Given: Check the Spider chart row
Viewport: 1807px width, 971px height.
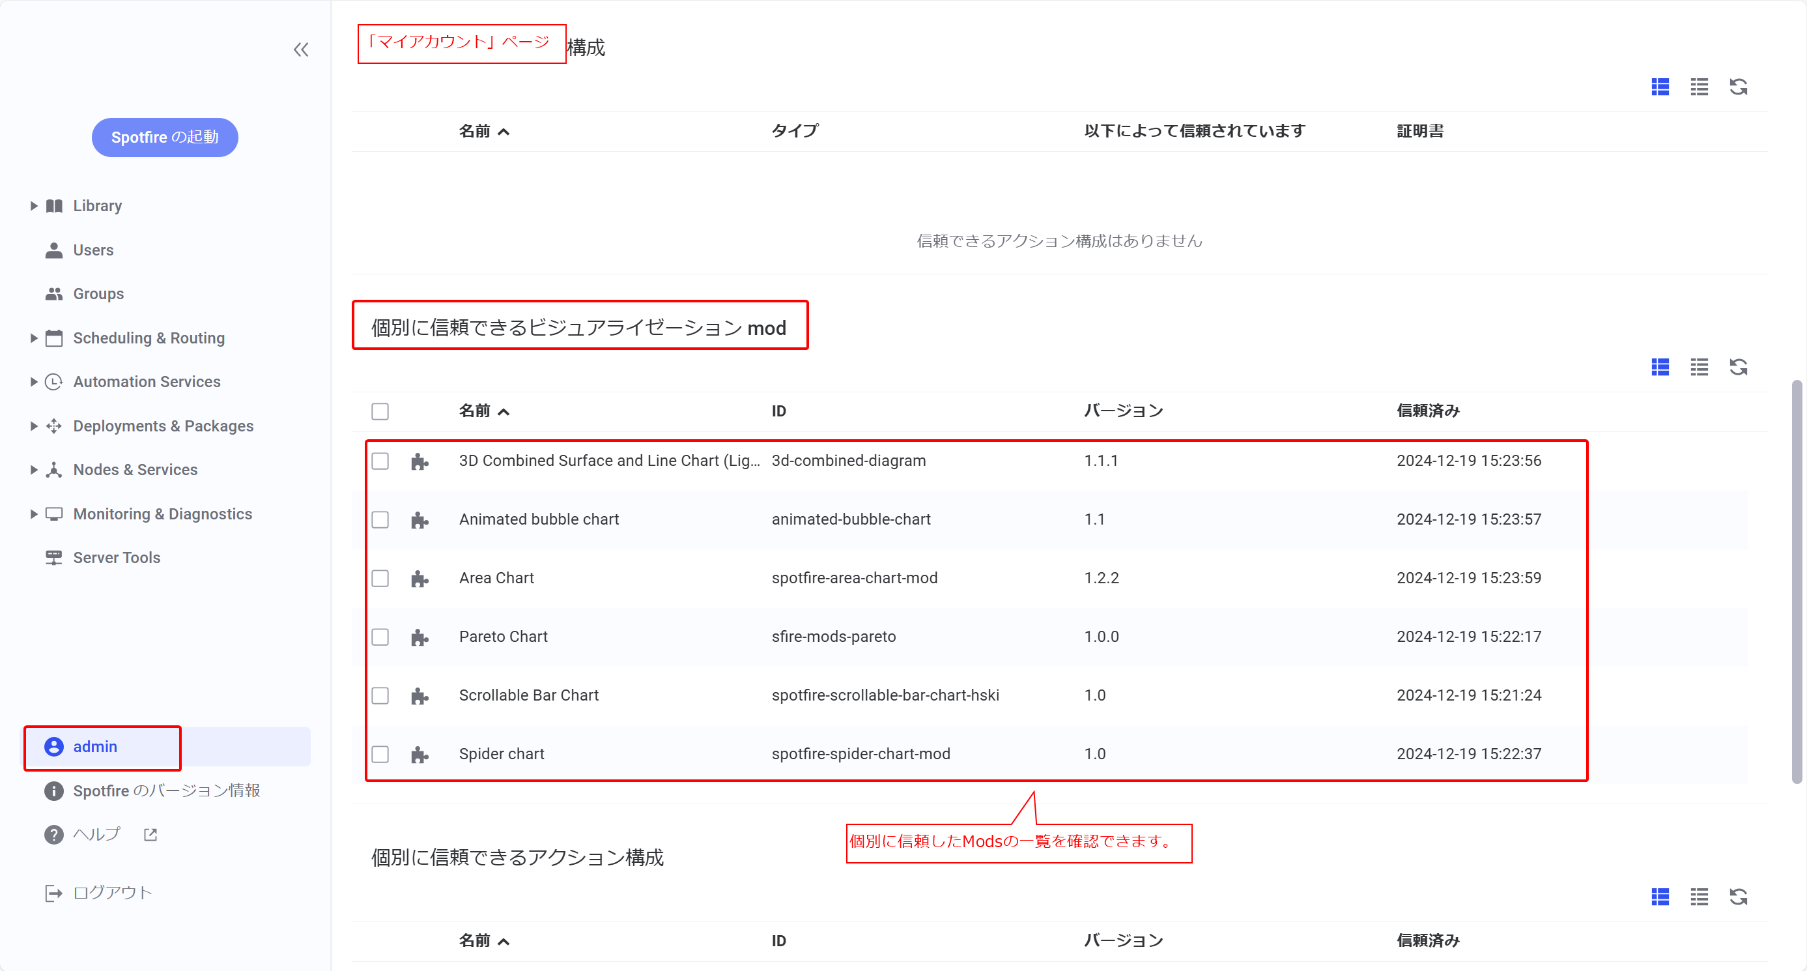Looking at the screenshot, I should click(x=380, y=754).
